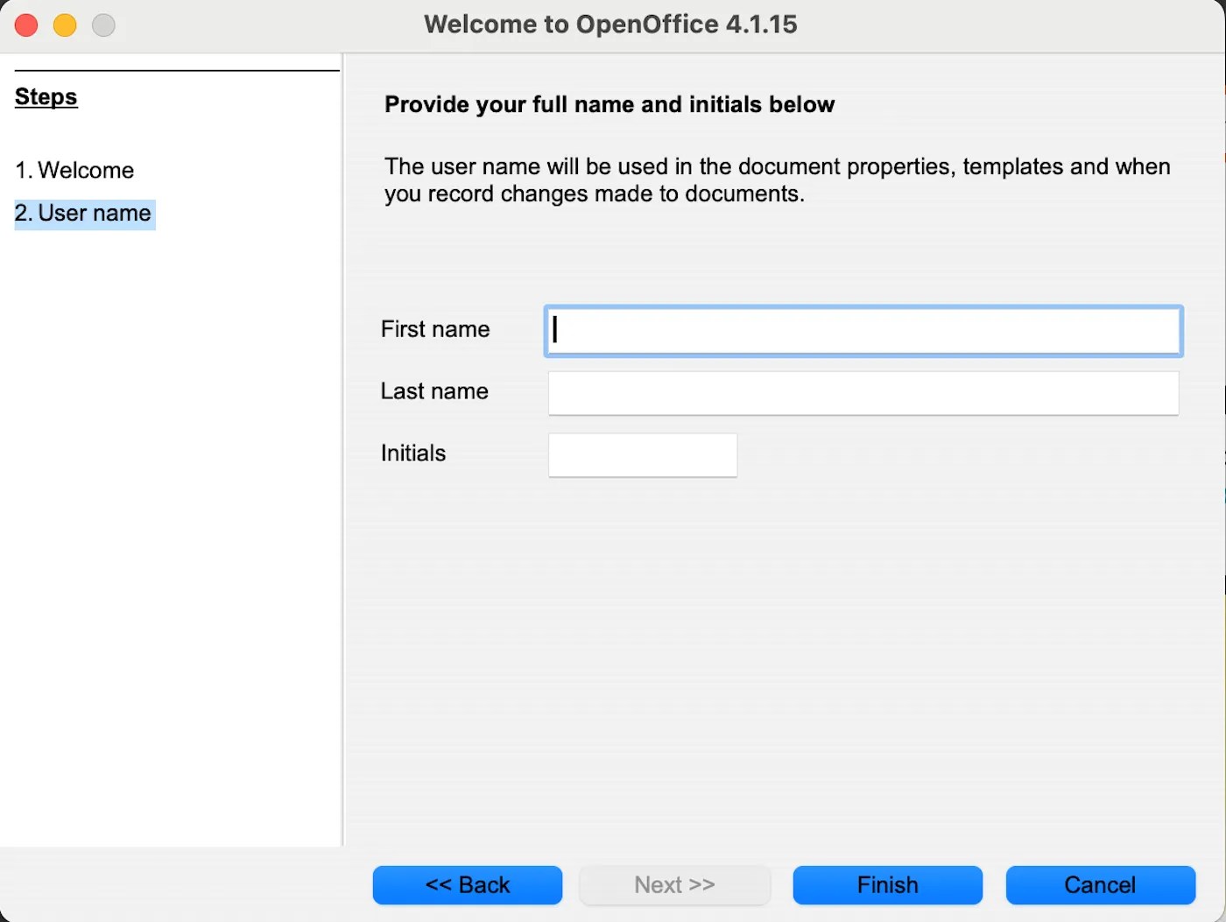Click the window title "Welcome to OpenOffice 4.1.15"
The image size is (1226, 922).
click(x=610, y=24)
